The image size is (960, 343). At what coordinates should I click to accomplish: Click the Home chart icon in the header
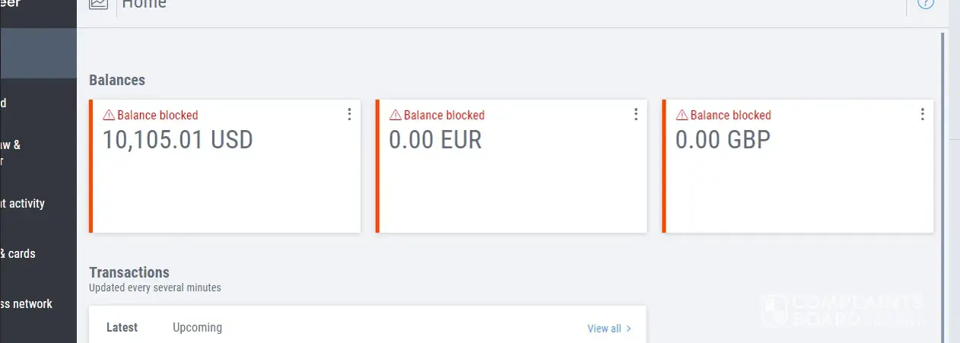click(98, 3)
